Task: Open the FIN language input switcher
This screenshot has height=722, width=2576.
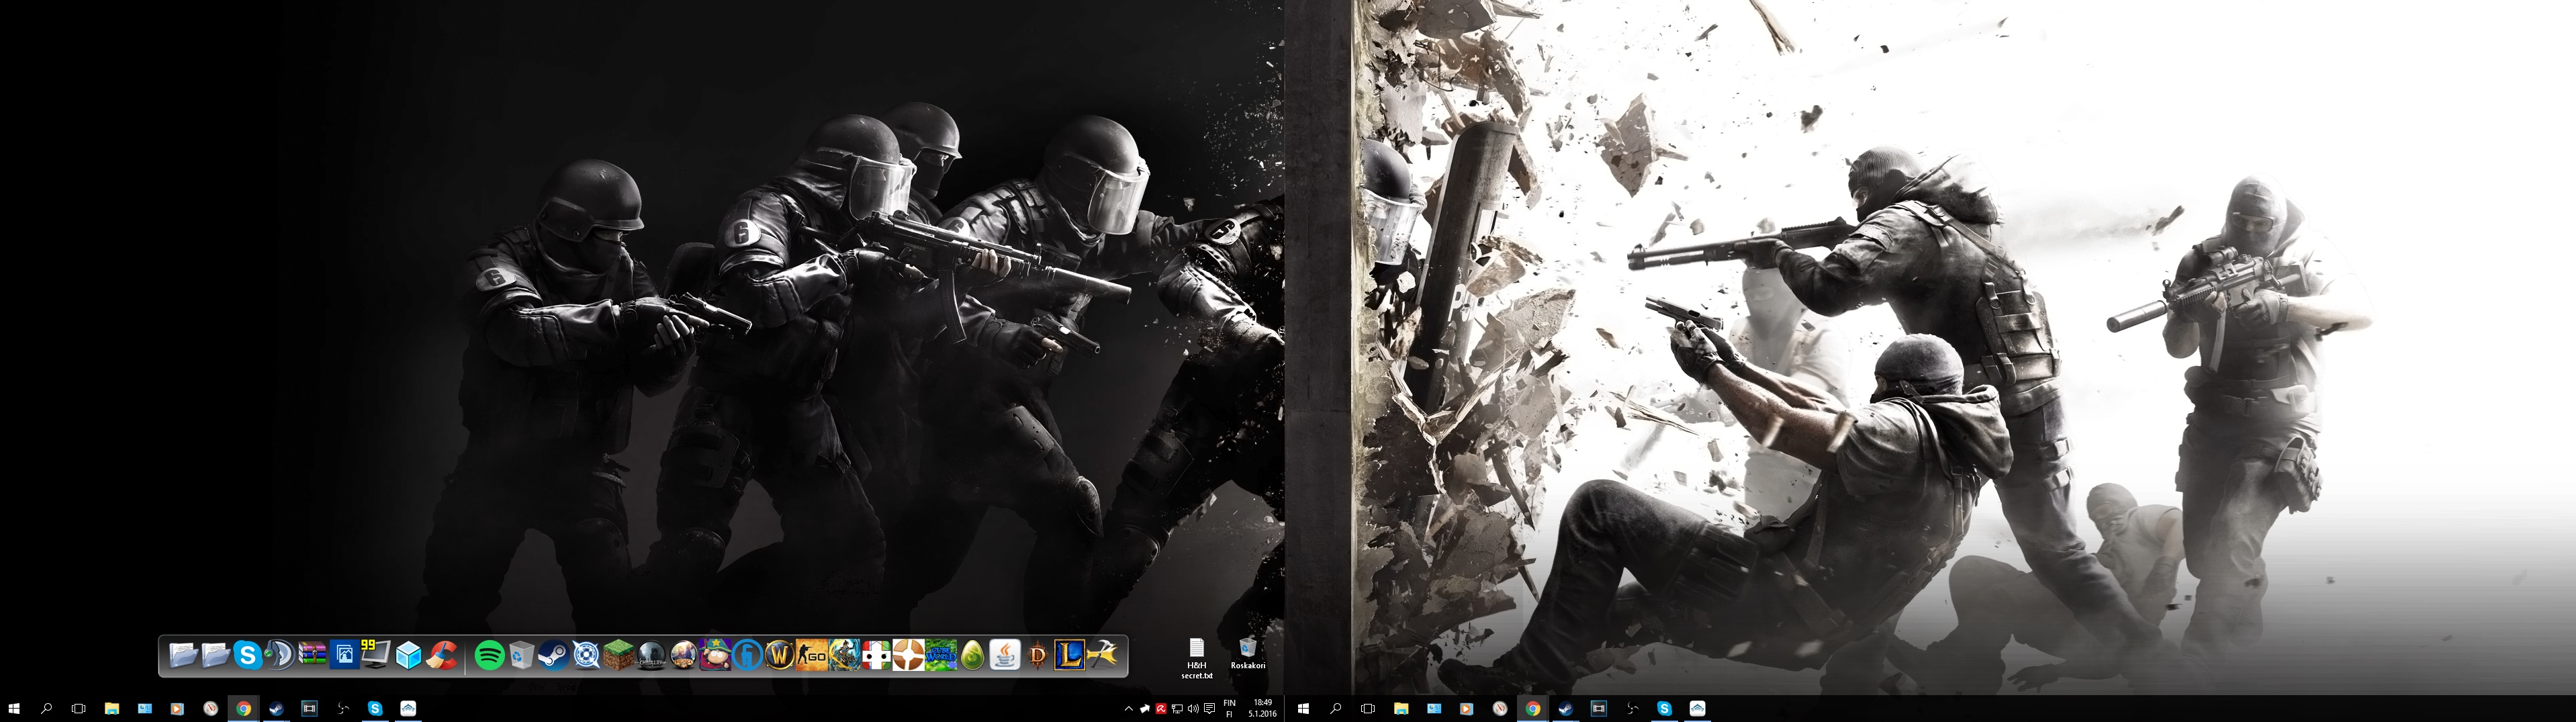Action: pos(1229,709)
